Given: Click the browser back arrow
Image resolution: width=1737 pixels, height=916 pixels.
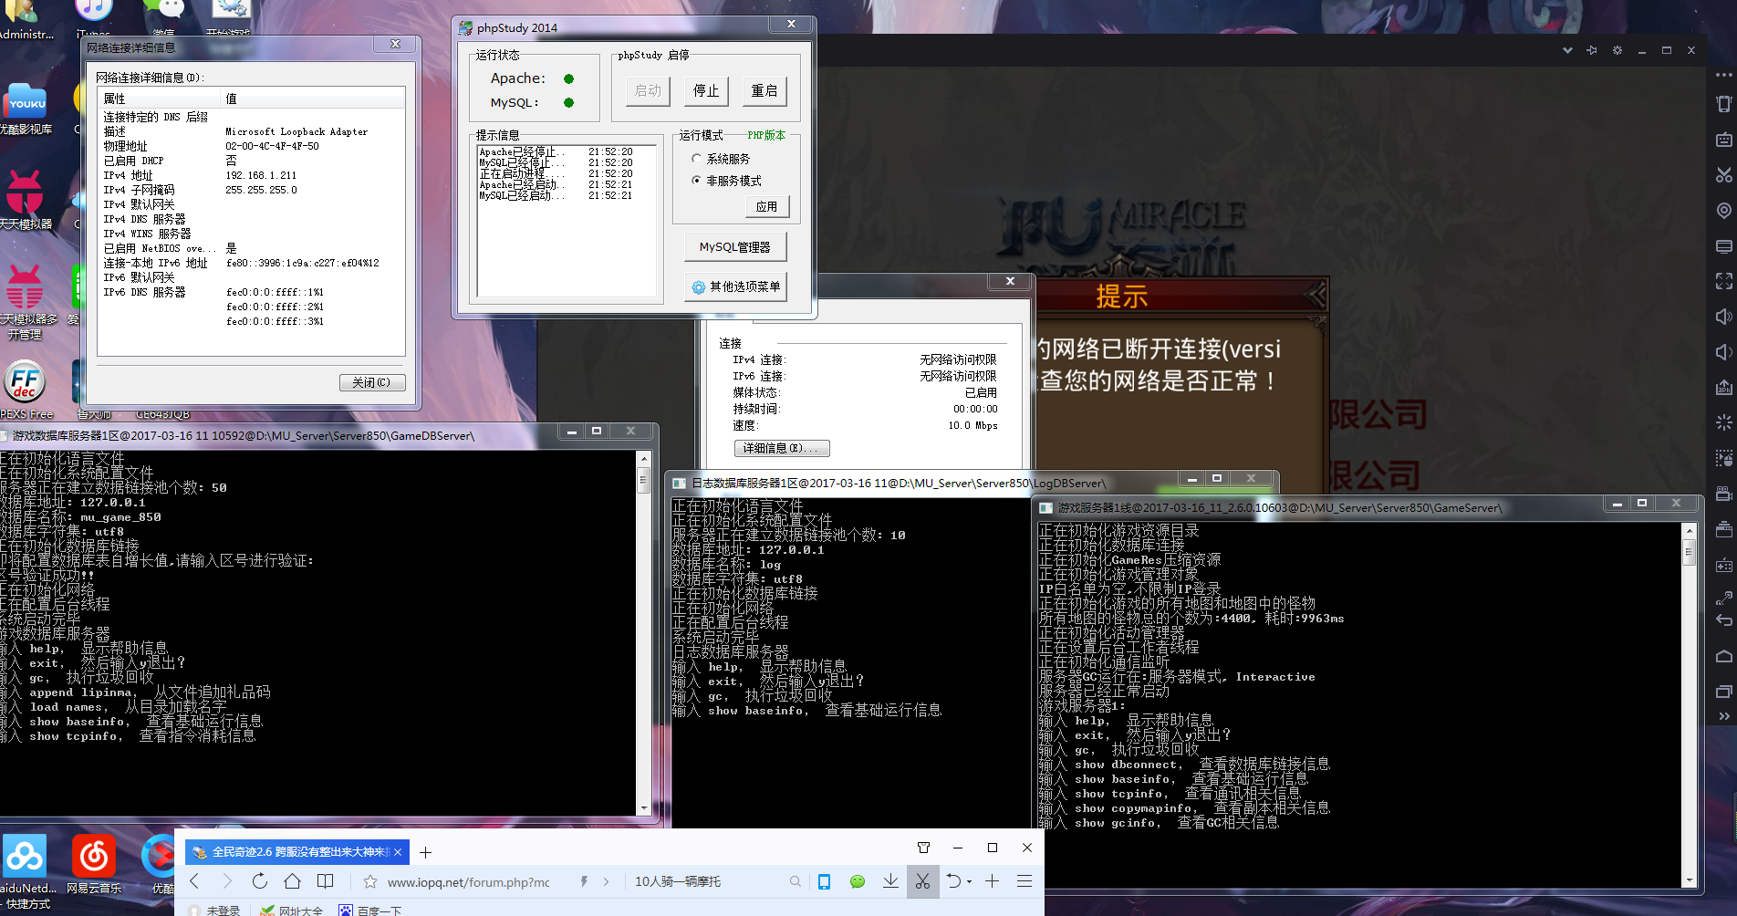Looking at the screenshot, I should click(194, 881).
